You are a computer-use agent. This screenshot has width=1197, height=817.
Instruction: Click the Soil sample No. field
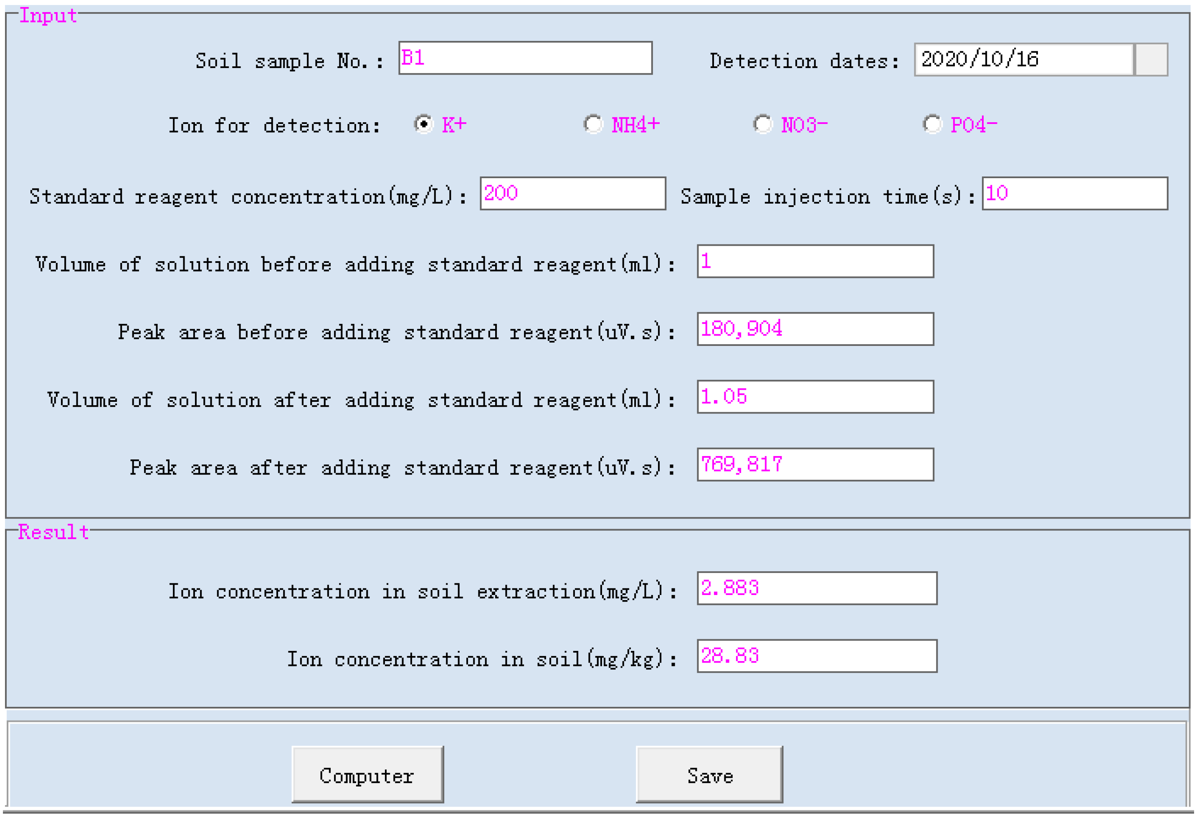pyautogui.click(x=525, y=58)
